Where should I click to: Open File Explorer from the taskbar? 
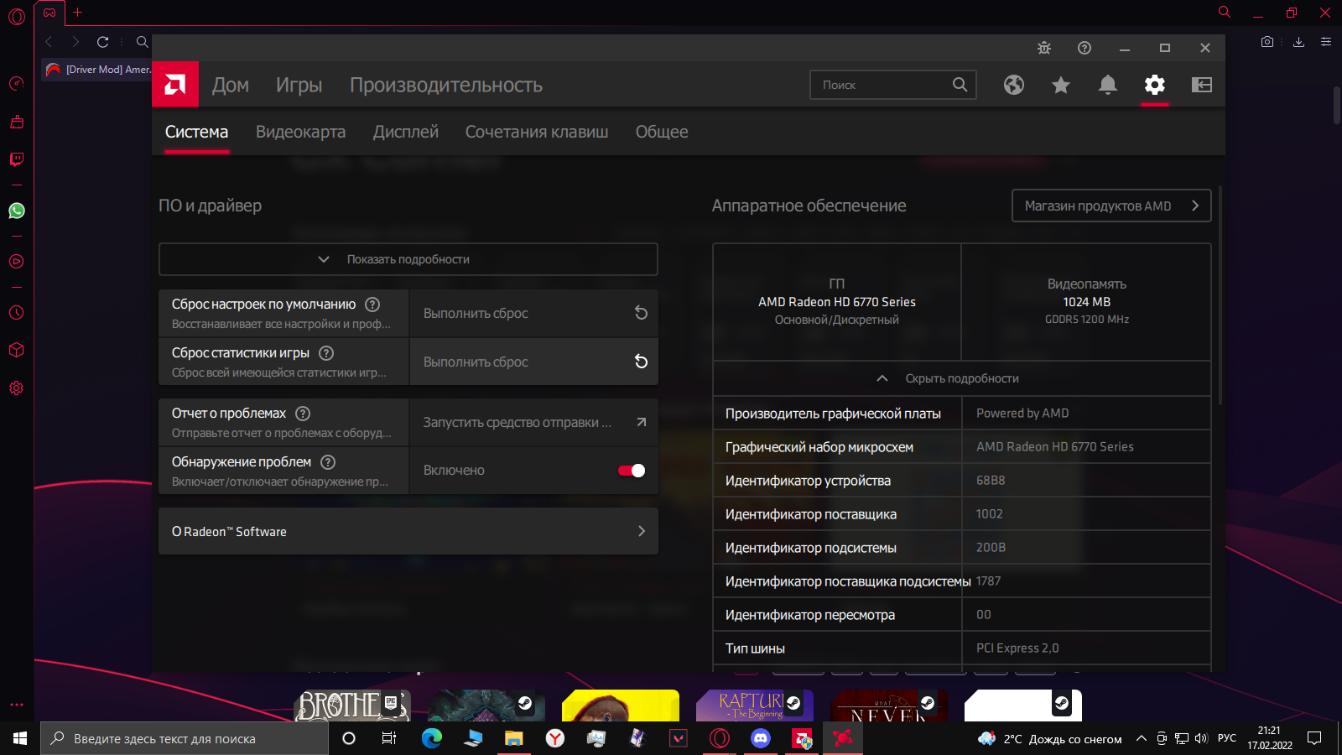coord(514,738)
